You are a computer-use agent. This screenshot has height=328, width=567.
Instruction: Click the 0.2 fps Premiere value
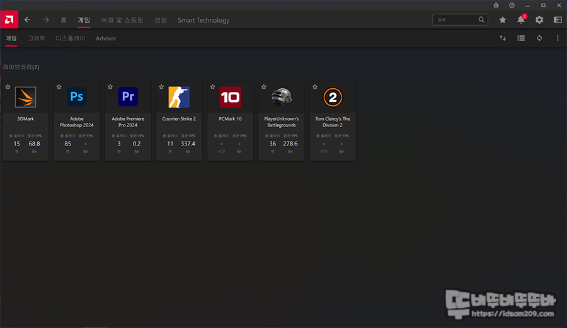pyautogui.click(x=137, y=144)
